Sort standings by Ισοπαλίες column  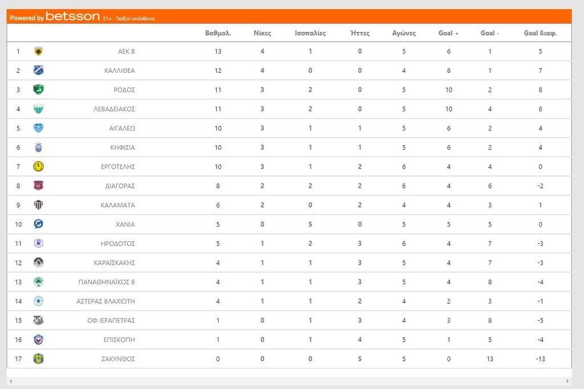coord(310,33)
